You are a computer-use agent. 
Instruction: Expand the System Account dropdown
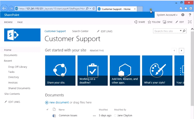167,15
